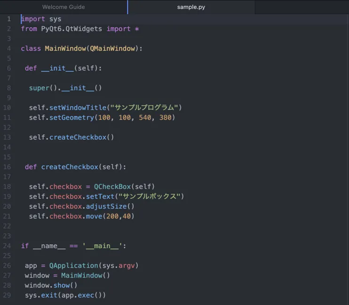Click 'PyQt6.QtWidgets' in the from statement

(x=71, y=29)
